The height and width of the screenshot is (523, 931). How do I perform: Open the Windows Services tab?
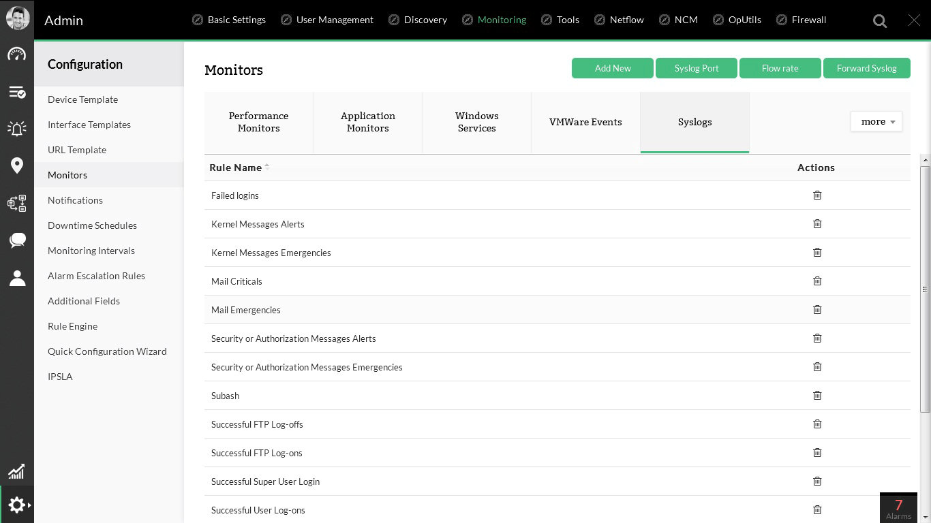(476, 122)
